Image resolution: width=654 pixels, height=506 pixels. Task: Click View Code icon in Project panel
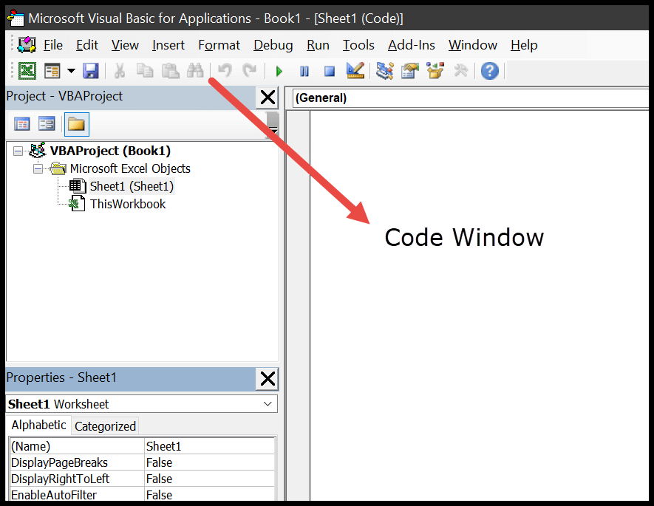[22, 124]
